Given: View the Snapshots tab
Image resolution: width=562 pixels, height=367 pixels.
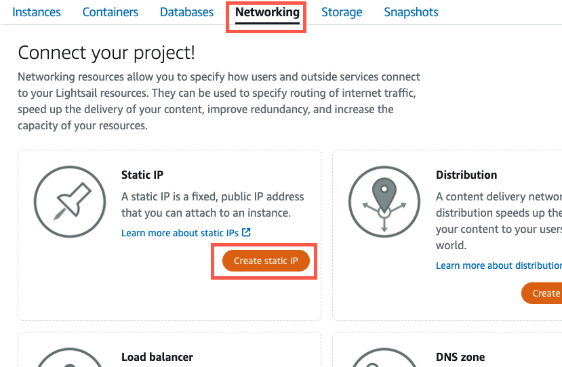Looking at the screenshot, I should click(411, 12).
